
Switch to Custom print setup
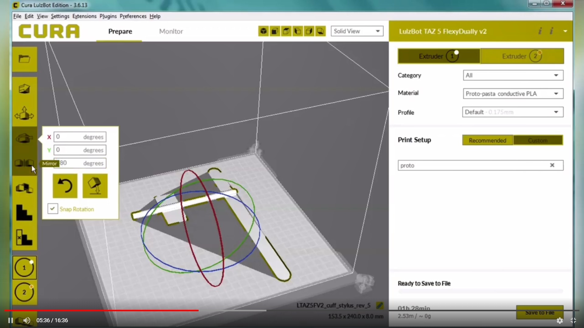point(538,140)
